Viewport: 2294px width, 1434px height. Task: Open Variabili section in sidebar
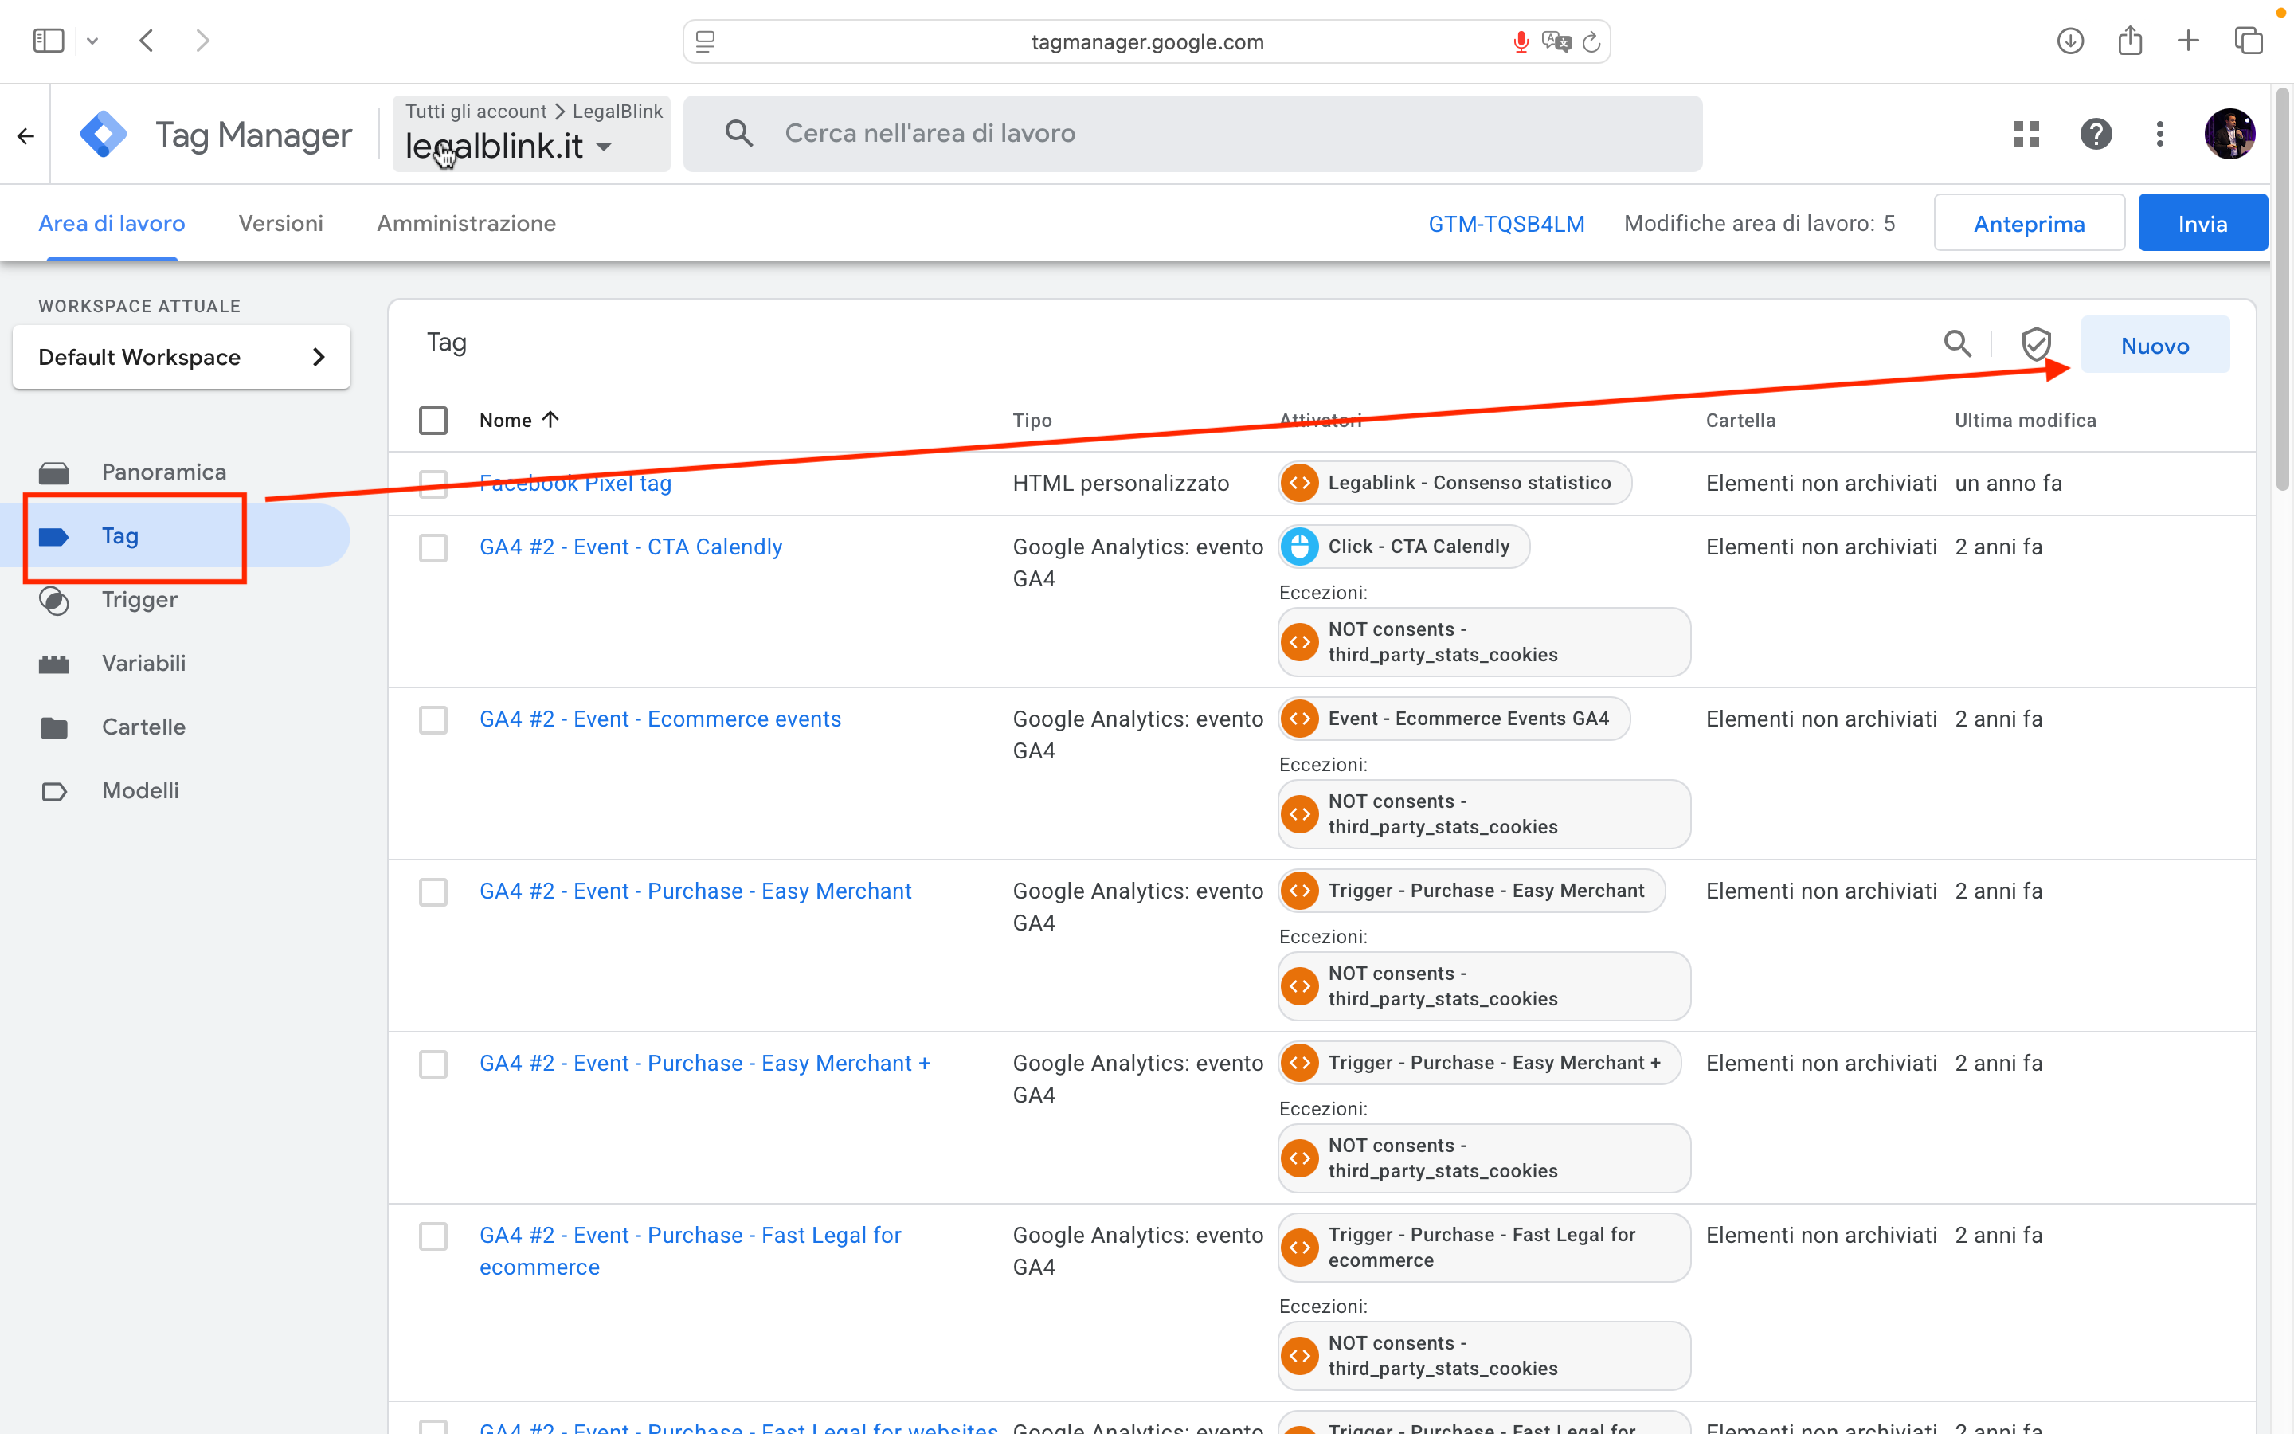(143, 663)
